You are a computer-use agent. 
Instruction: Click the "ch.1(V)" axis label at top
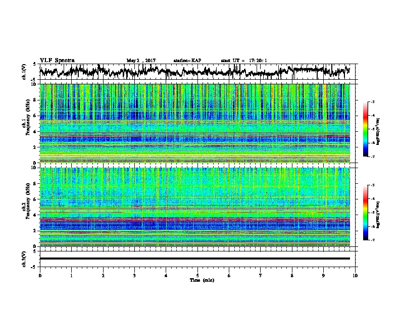point(24,72)
